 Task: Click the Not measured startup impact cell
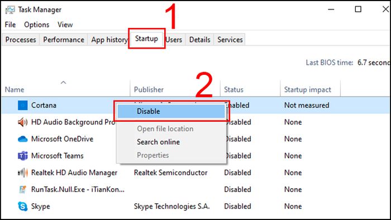click(x=307, y=106)
